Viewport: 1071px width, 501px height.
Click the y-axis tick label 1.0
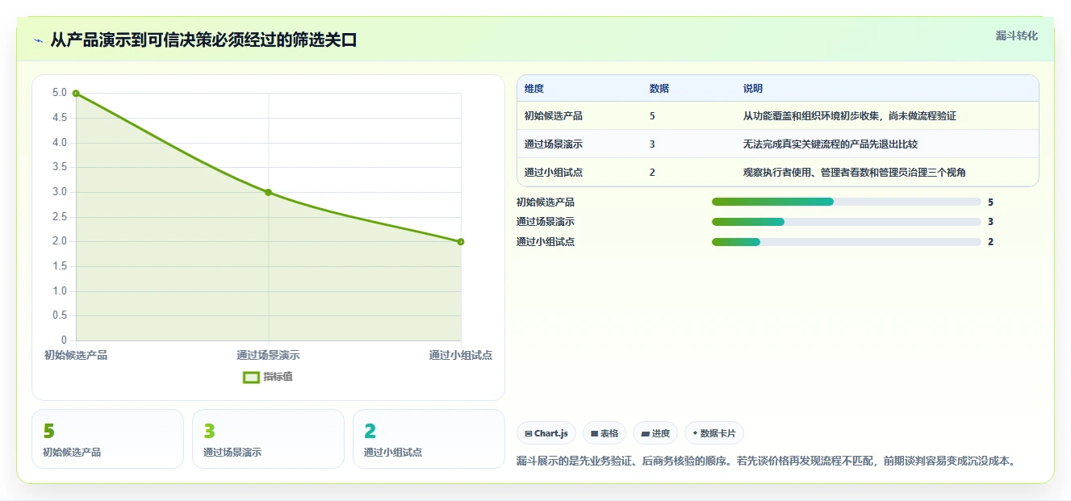(60, 291)
